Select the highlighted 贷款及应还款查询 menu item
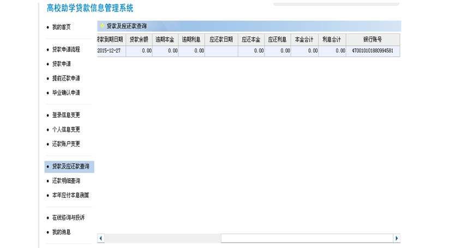 (70, 166)
